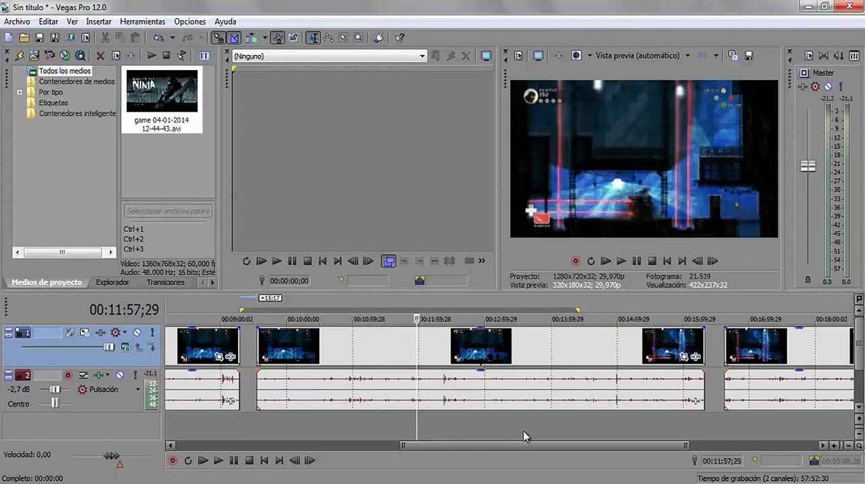
Task: Click the Video Preview on external monitor icon
Action: pyautogui.click(x=538, y=56)
